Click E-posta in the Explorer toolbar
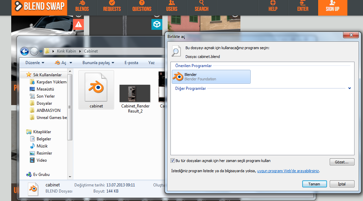 point(131,63)
